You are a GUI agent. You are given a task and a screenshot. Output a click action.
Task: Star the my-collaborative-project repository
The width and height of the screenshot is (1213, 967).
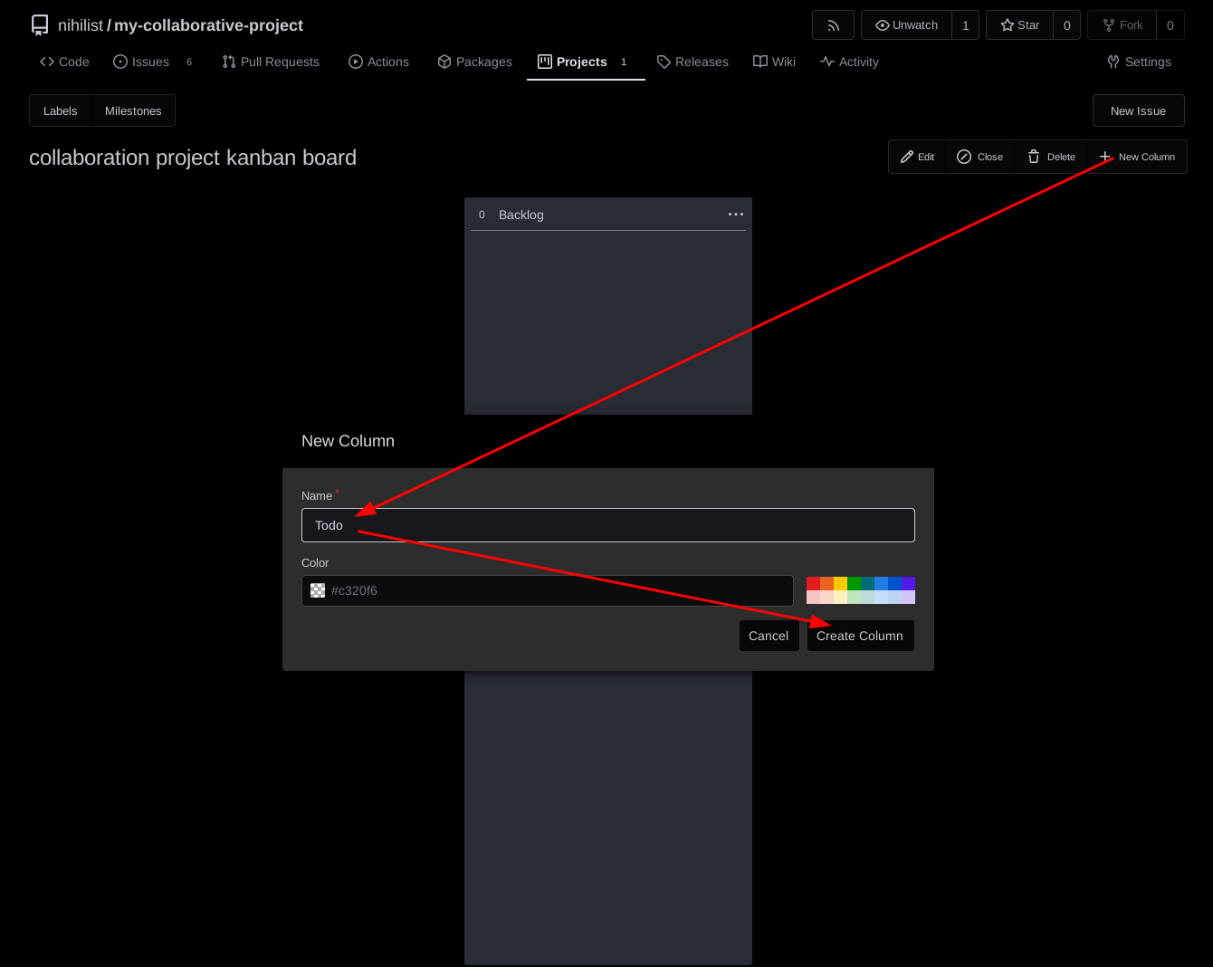pos(1019,25)
